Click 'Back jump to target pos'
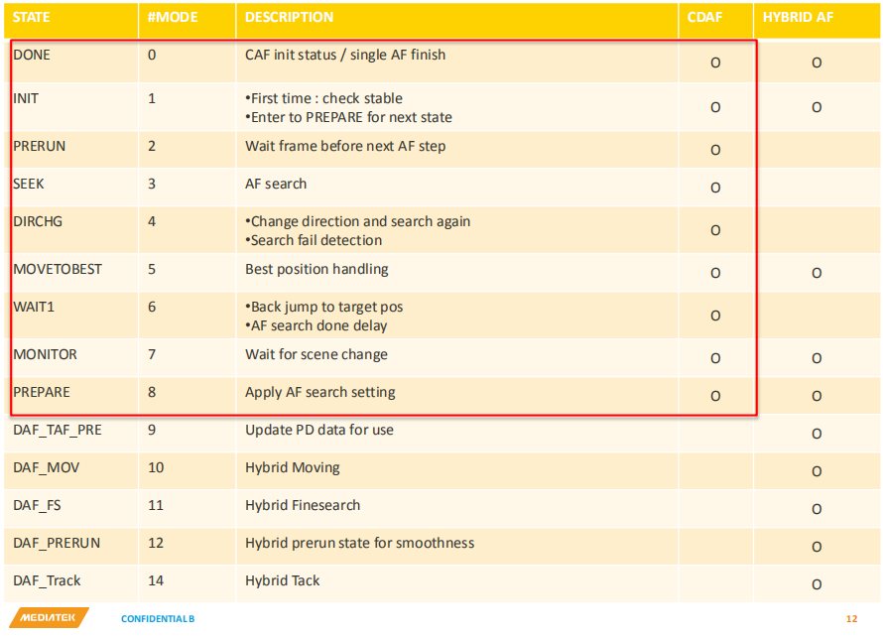The height and width of the screenshot is (637, 883). 323,308
